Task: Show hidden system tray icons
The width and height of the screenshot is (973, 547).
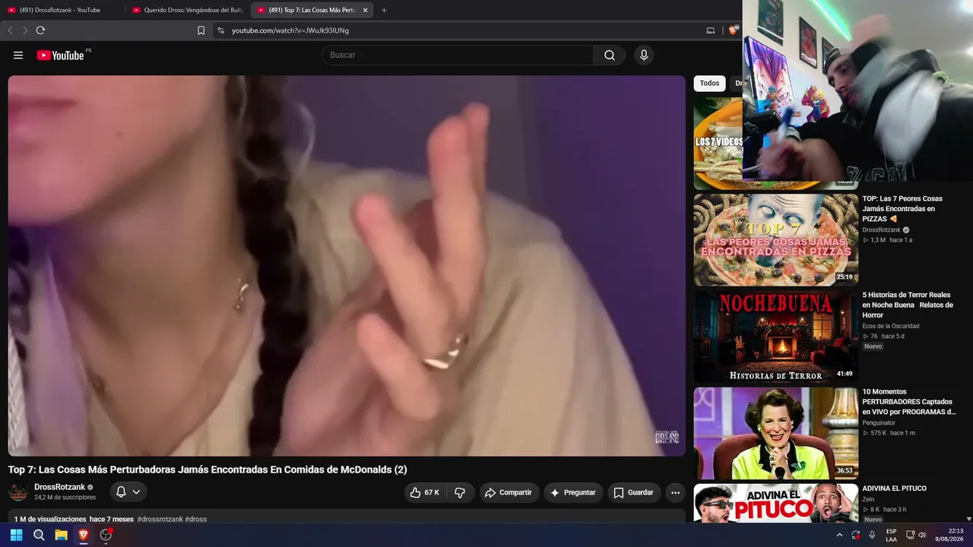Action: pos(840,535)
